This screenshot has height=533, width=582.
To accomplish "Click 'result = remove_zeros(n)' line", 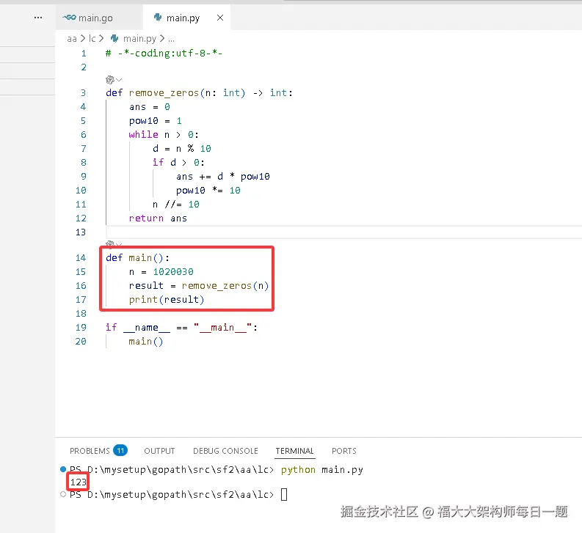I will pyautogui.click(x=199, y=286).
